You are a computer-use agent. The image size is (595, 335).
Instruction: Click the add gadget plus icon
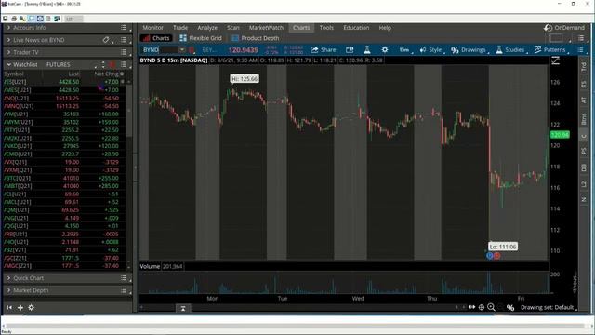20,307
